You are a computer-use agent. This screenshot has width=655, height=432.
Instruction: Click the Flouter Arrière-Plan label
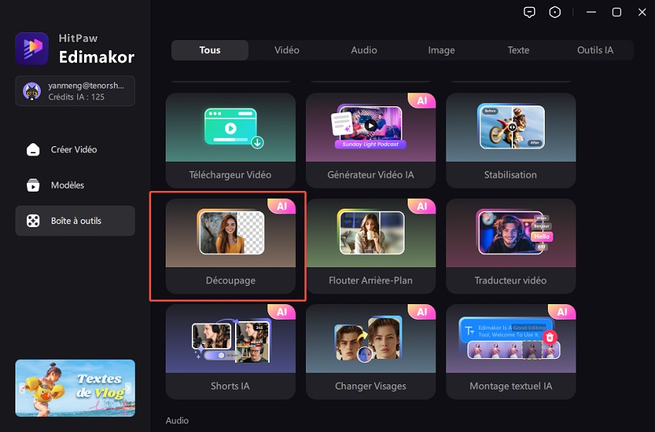pyautogui.click(x=371, y=280)
